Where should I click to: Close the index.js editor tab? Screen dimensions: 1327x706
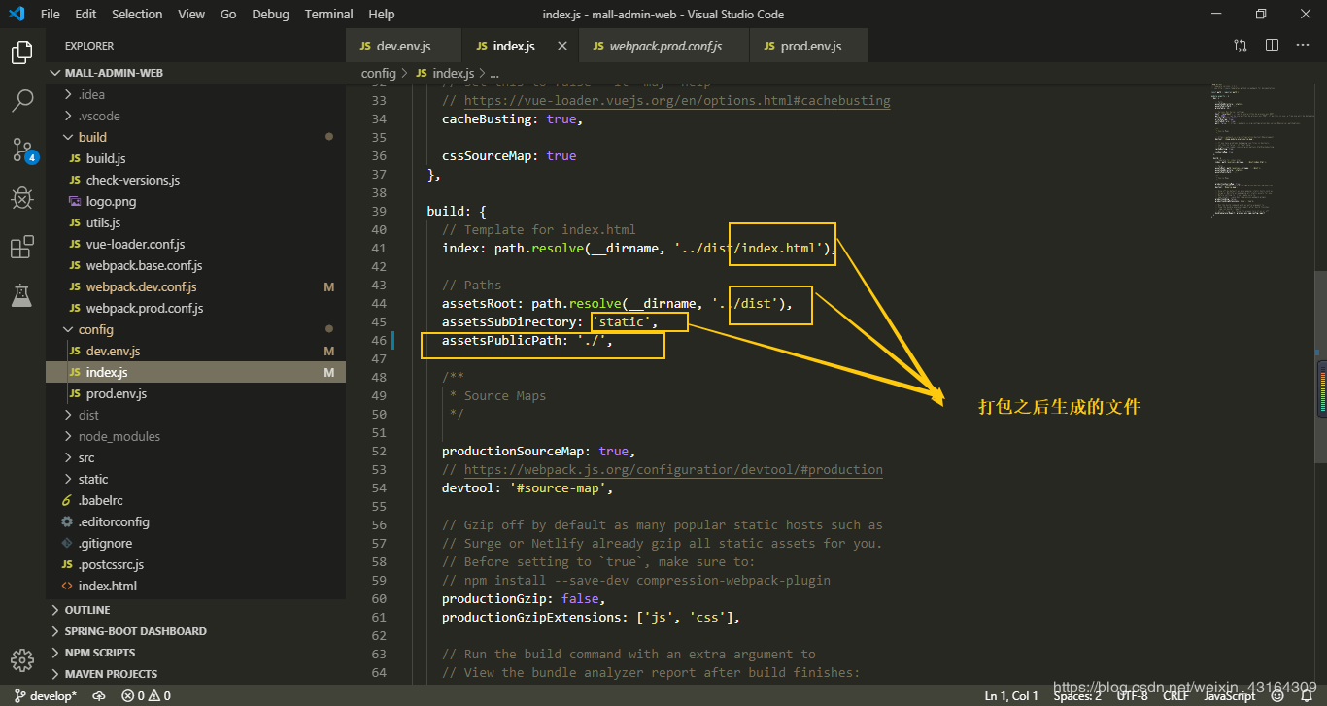[x=562, y=46]
